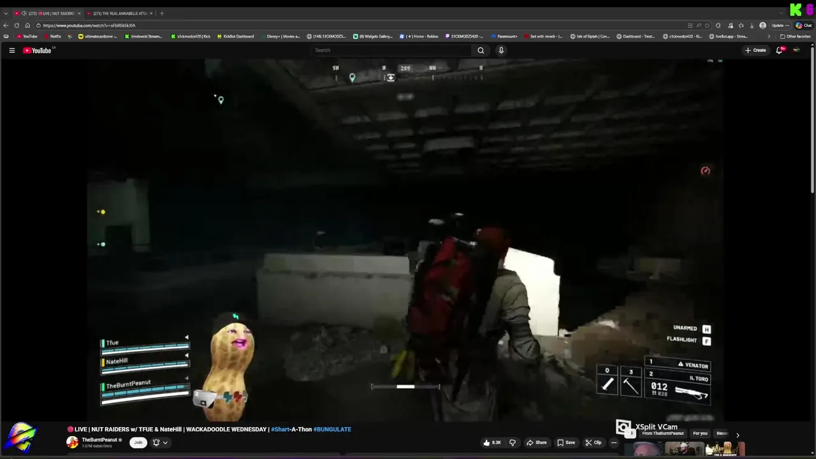This screenshot has height=459, width=816.
Task: Open TheBurntPeanut channel name link
Action: coord(99,440)
